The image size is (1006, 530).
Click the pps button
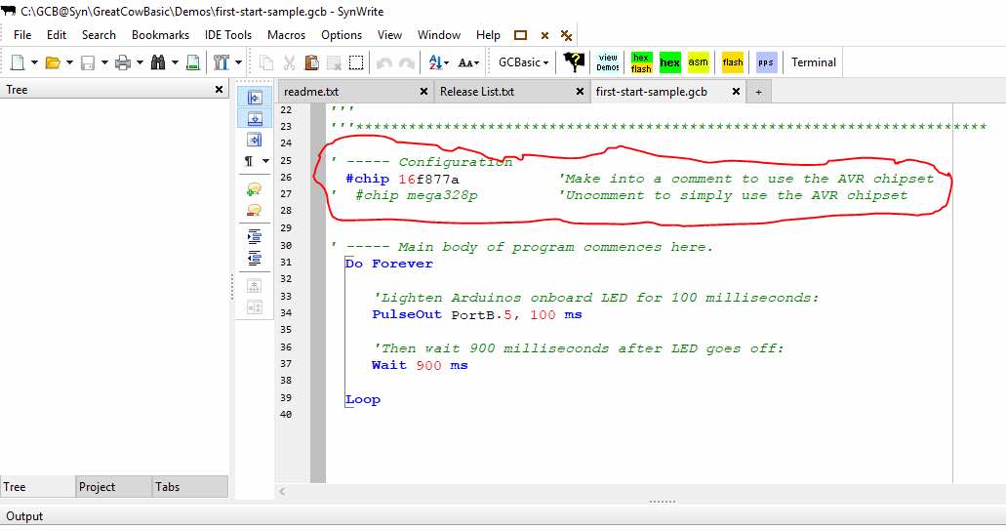pyautogui.click(x=766, y=62)
